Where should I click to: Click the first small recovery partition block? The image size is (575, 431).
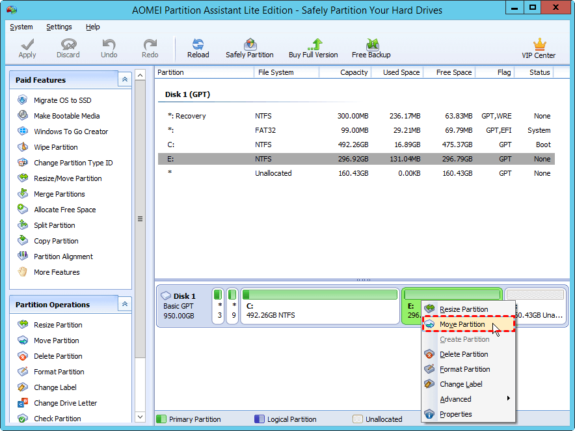coord(218,306)
